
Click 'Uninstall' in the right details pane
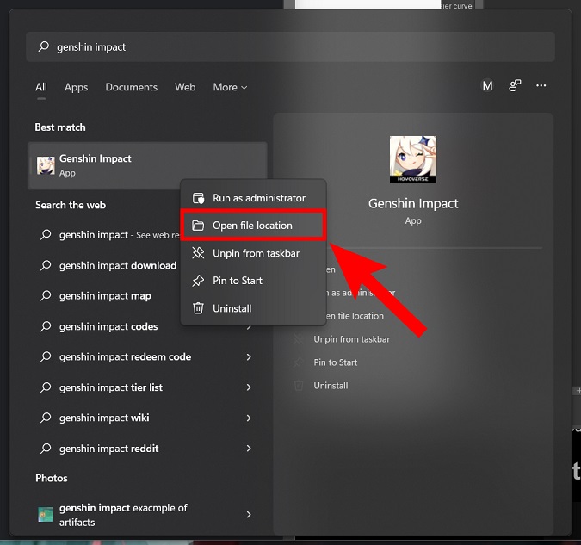coord(331,386)
